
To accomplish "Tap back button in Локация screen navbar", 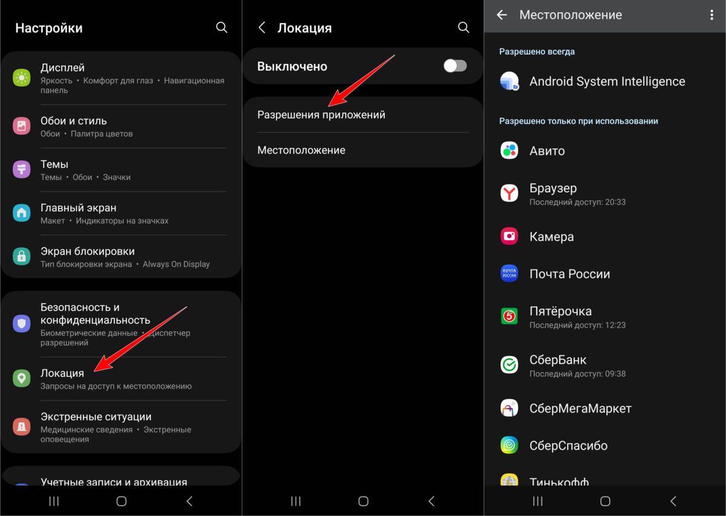I will [x=431, y=501].
